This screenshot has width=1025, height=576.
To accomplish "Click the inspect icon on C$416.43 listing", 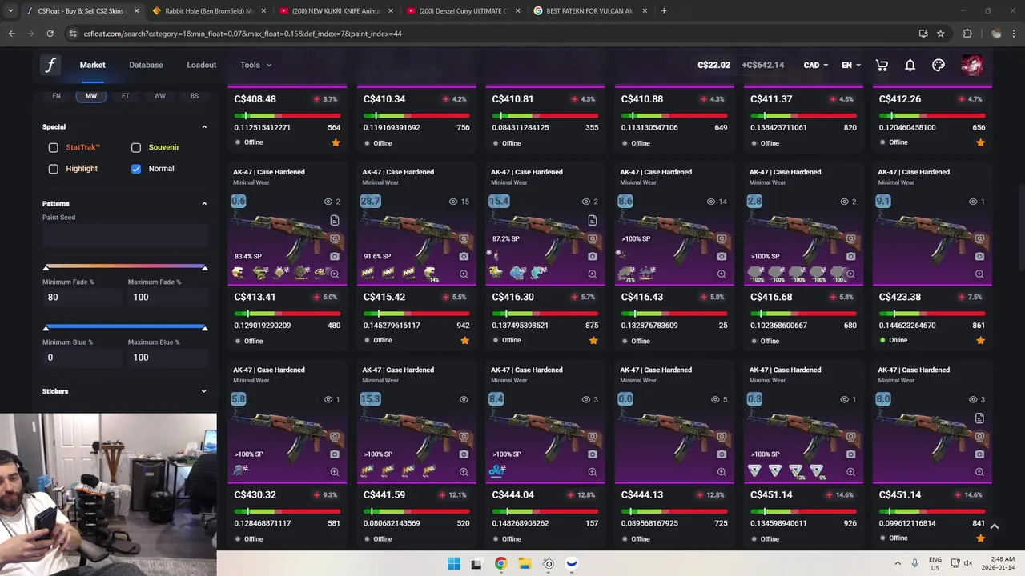I will pos(722,238).
